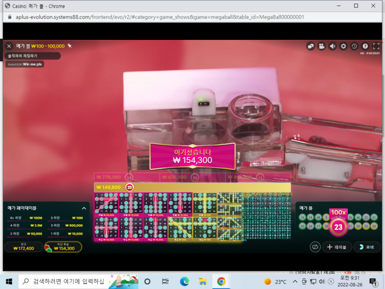Toggle fullscreen mode icon
Viewport: 385px width, 289px height.
pos(376,46)
